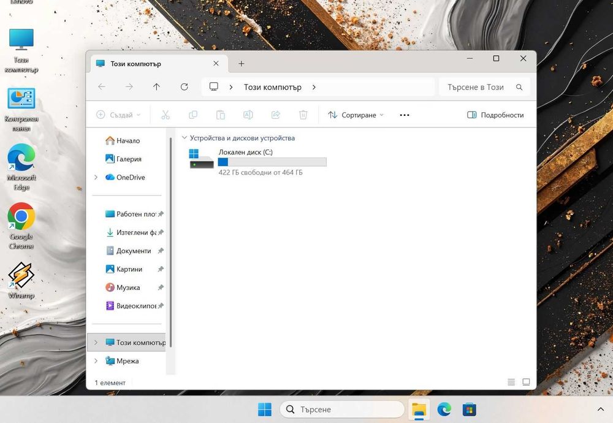Click the Delete trash bin icon

pos(303,115)
